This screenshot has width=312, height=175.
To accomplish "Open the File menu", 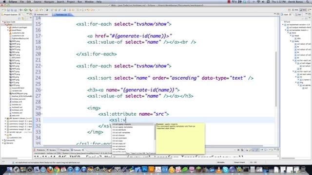I will pyautogui.click(x=21, y=1).
